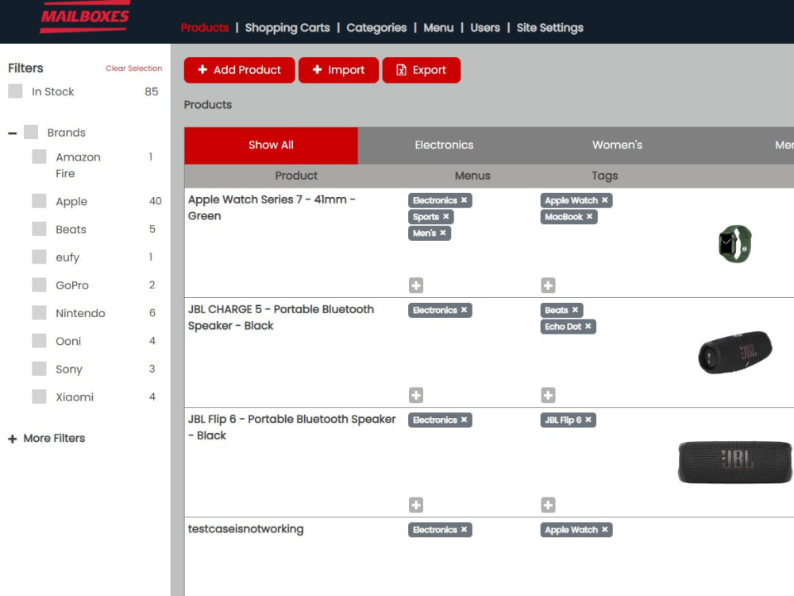Remove Beats tag from JBL CHARGE 5

(x=575, y=310)
